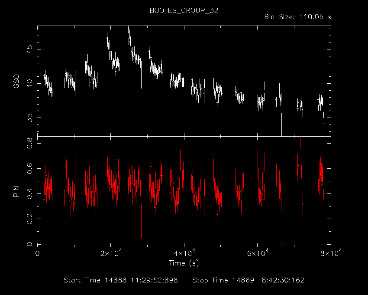This screenshot has width=368, height=295.
Task: Click the x-axis tick label 4×10^4
Action: click(x=184, y=253)
